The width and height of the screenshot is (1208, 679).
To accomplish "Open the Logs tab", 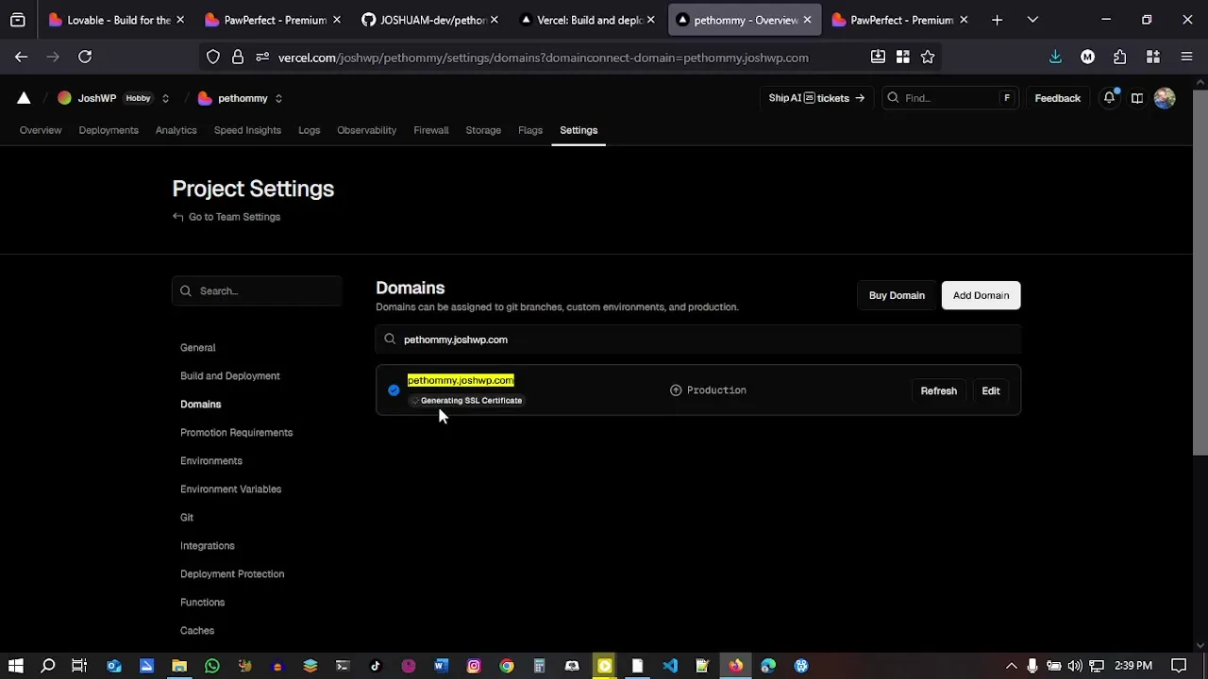I will (x=310, y=130).
